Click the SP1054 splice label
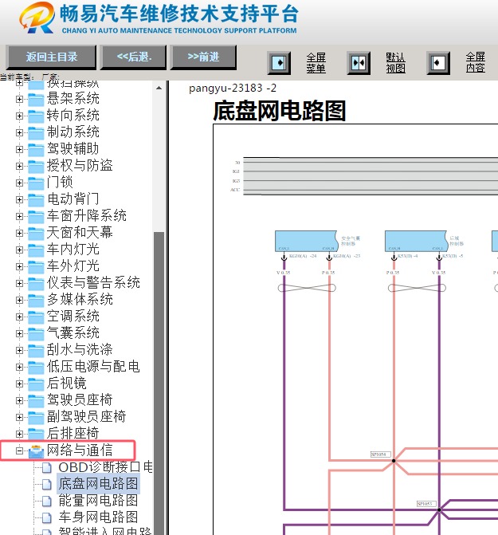The image size is (498, 535). 380,454
